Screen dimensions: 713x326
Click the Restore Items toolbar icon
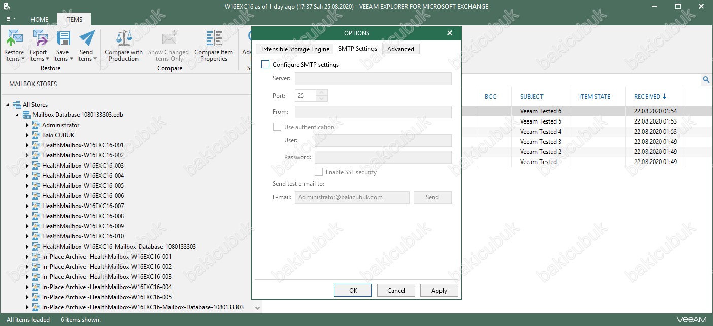coord(14,38)
